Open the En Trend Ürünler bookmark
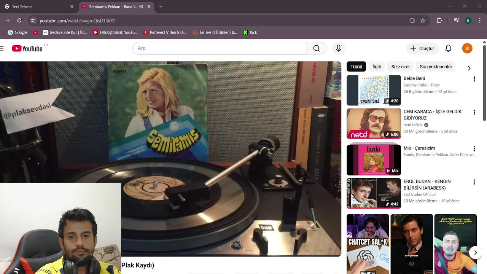Image resolution: width=487 pixels, height=274 pixels. tap(215, 32)
